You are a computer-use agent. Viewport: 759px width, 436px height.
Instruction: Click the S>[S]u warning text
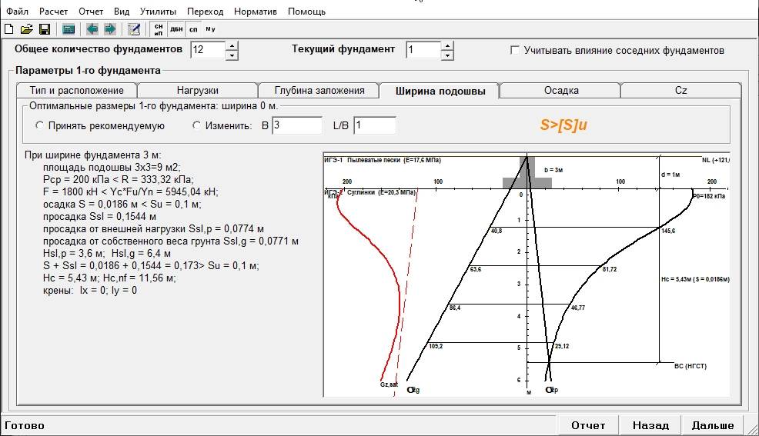coord(563,125)
